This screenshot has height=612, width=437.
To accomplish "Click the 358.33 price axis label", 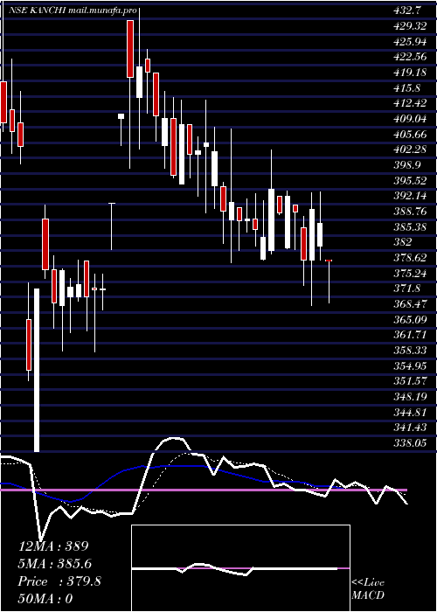I will [411, 351].
